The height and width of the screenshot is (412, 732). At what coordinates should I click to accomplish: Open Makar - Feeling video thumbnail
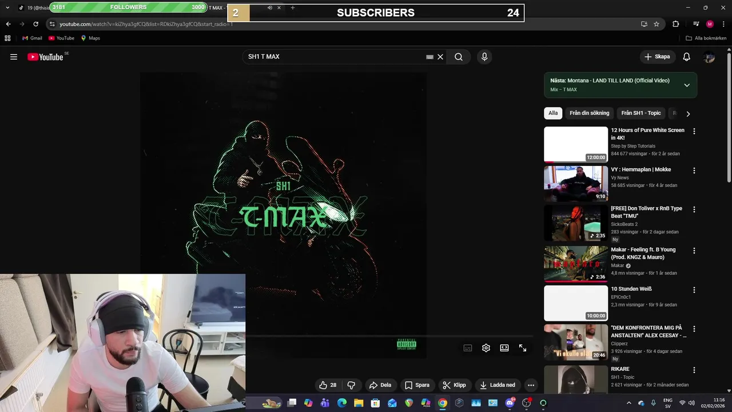(x=576, y=264)
